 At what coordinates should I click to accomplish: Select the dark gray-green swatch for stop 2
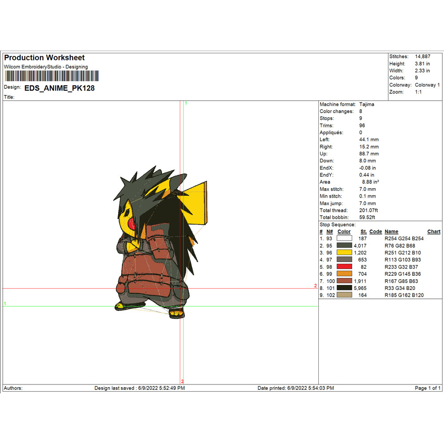(x=345, y=246)
